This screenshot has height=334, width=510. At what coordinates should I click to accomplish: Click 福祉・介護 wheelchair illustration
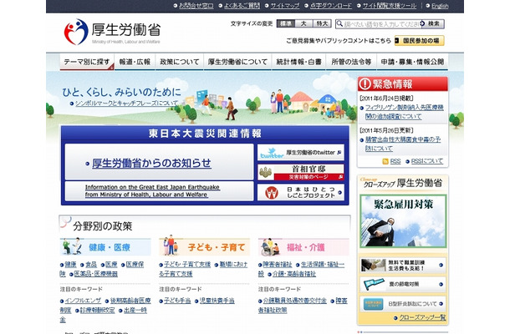point(271,247)
